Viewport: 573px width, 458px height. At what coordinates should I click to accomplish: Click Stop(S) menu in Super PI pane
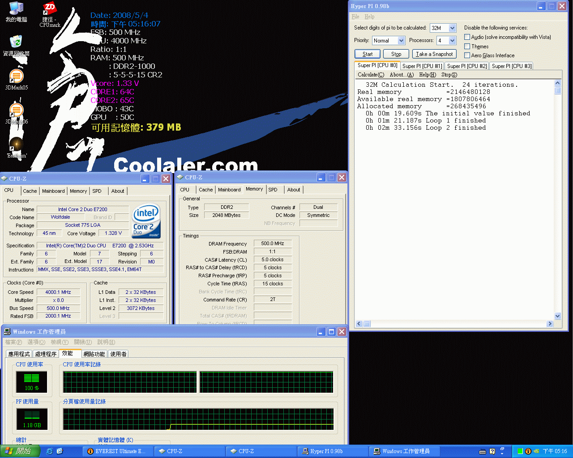(x=449, y=75)
